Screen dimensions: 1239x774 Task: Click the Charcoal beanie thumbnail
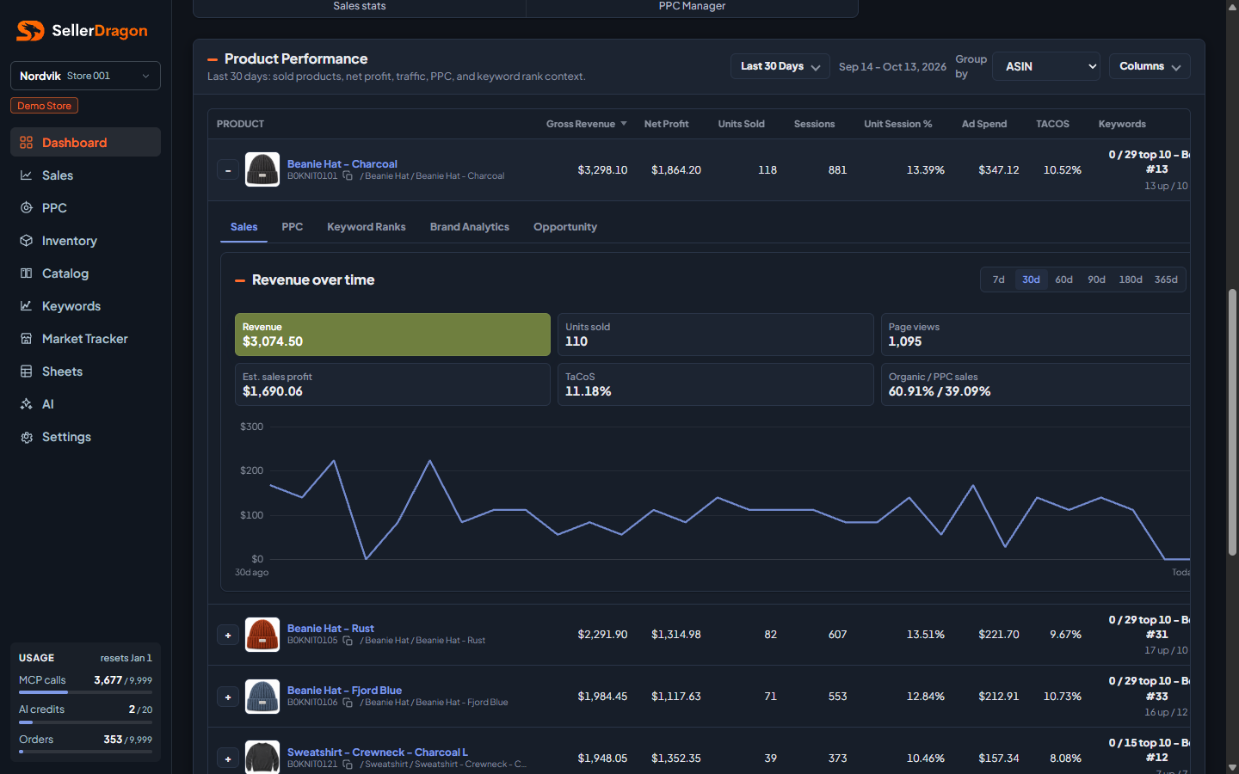[x=262, y=170]
